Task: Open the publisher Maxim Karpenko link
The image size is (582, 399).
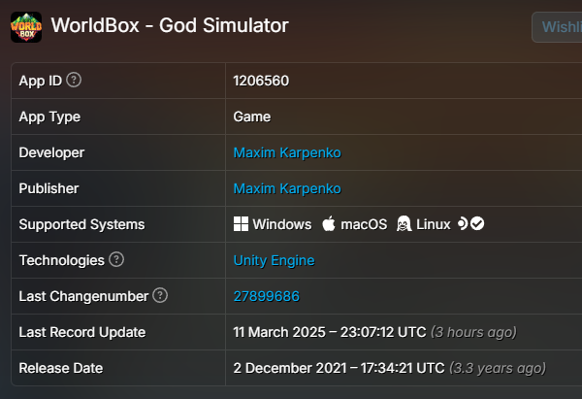Action: pyautogui.click(x=287, y=188)
